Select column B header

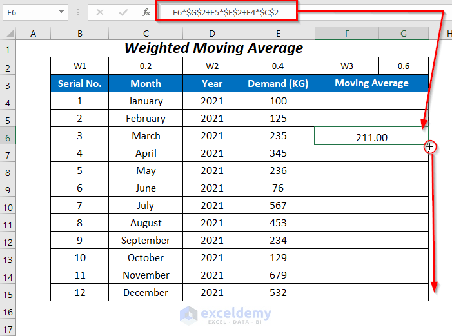click(x=80, y=34)
